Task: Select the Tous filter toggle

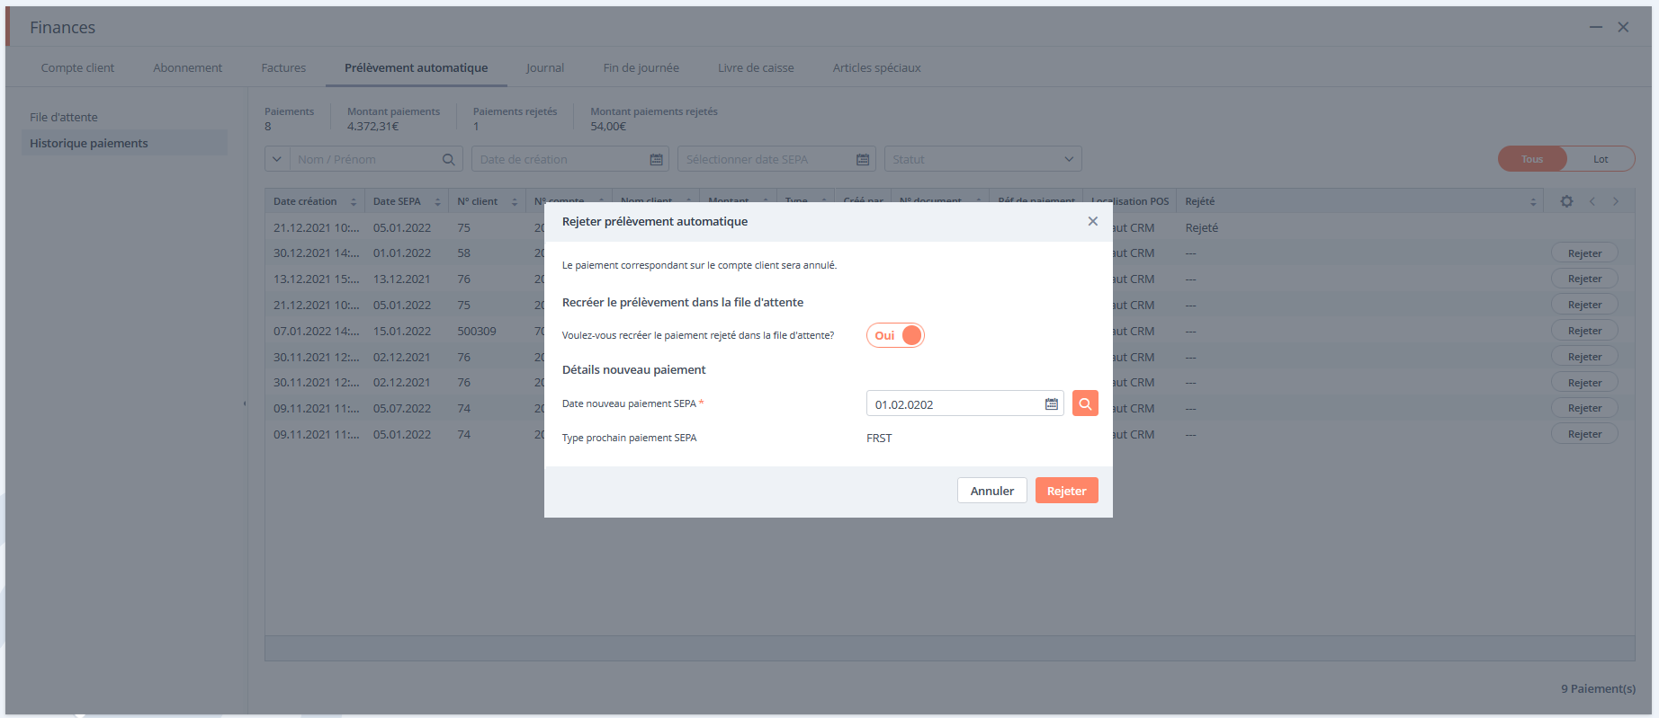Action: (1532, 159)
